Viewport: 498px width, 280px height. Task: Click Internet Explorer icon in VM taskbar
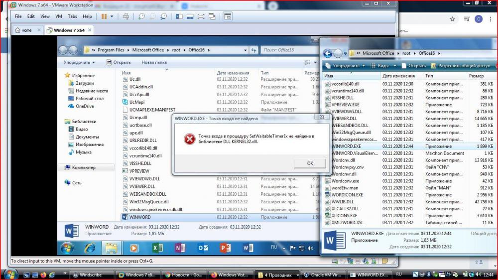click(x=90, y=248)
